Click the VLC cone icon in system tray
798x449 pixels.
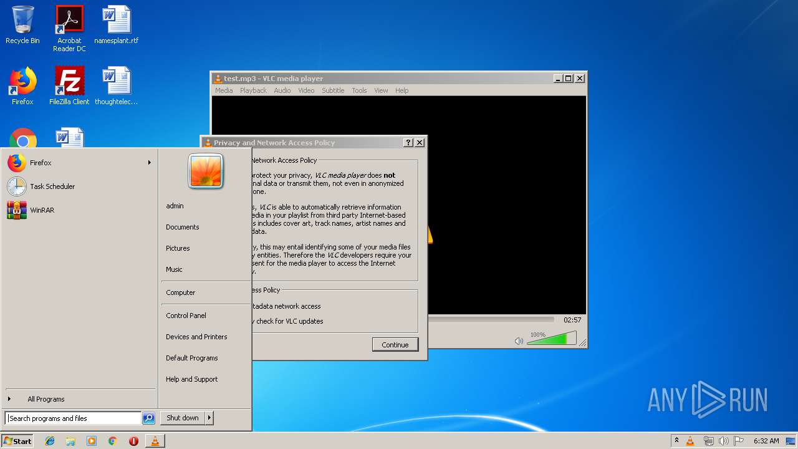point(690,441)
